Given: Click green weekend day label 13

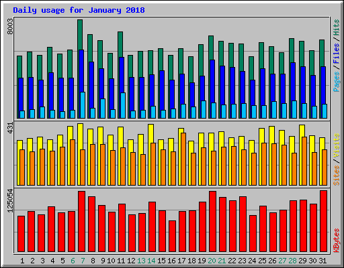Looking at the screenshot, I should (141, 261).
